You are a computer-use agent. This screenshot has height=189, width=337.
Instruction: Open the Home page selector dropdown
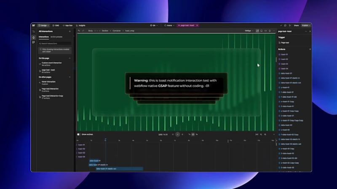169,26
